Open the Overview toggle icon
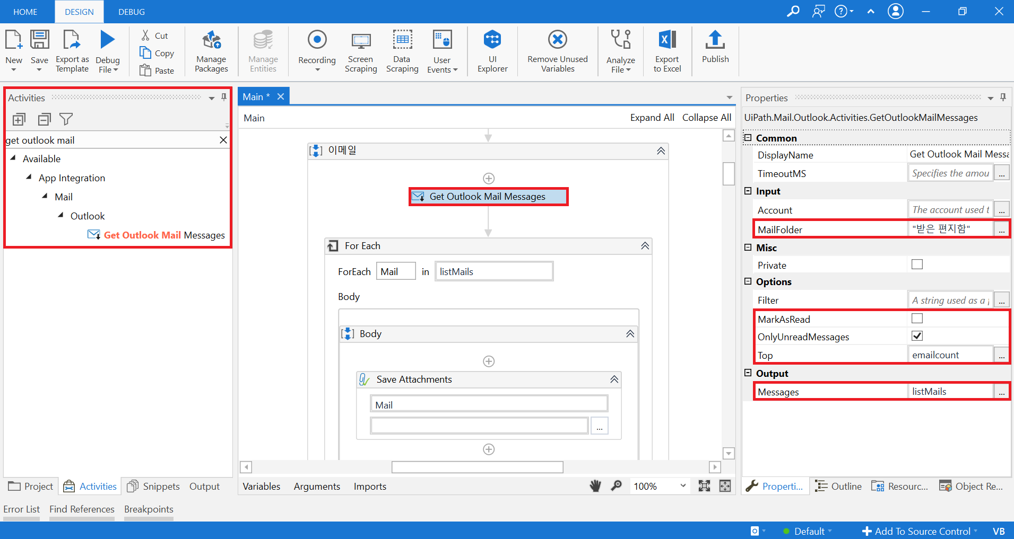1014x539 pixels. [725, 486]
